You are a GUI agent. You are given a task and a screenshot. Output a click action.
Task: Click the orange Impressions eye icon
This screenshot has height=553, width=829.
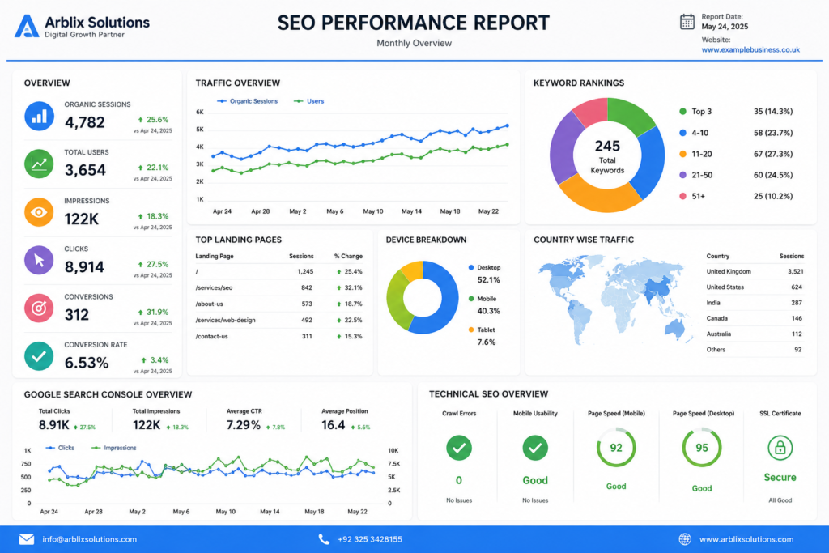(39, 212)
